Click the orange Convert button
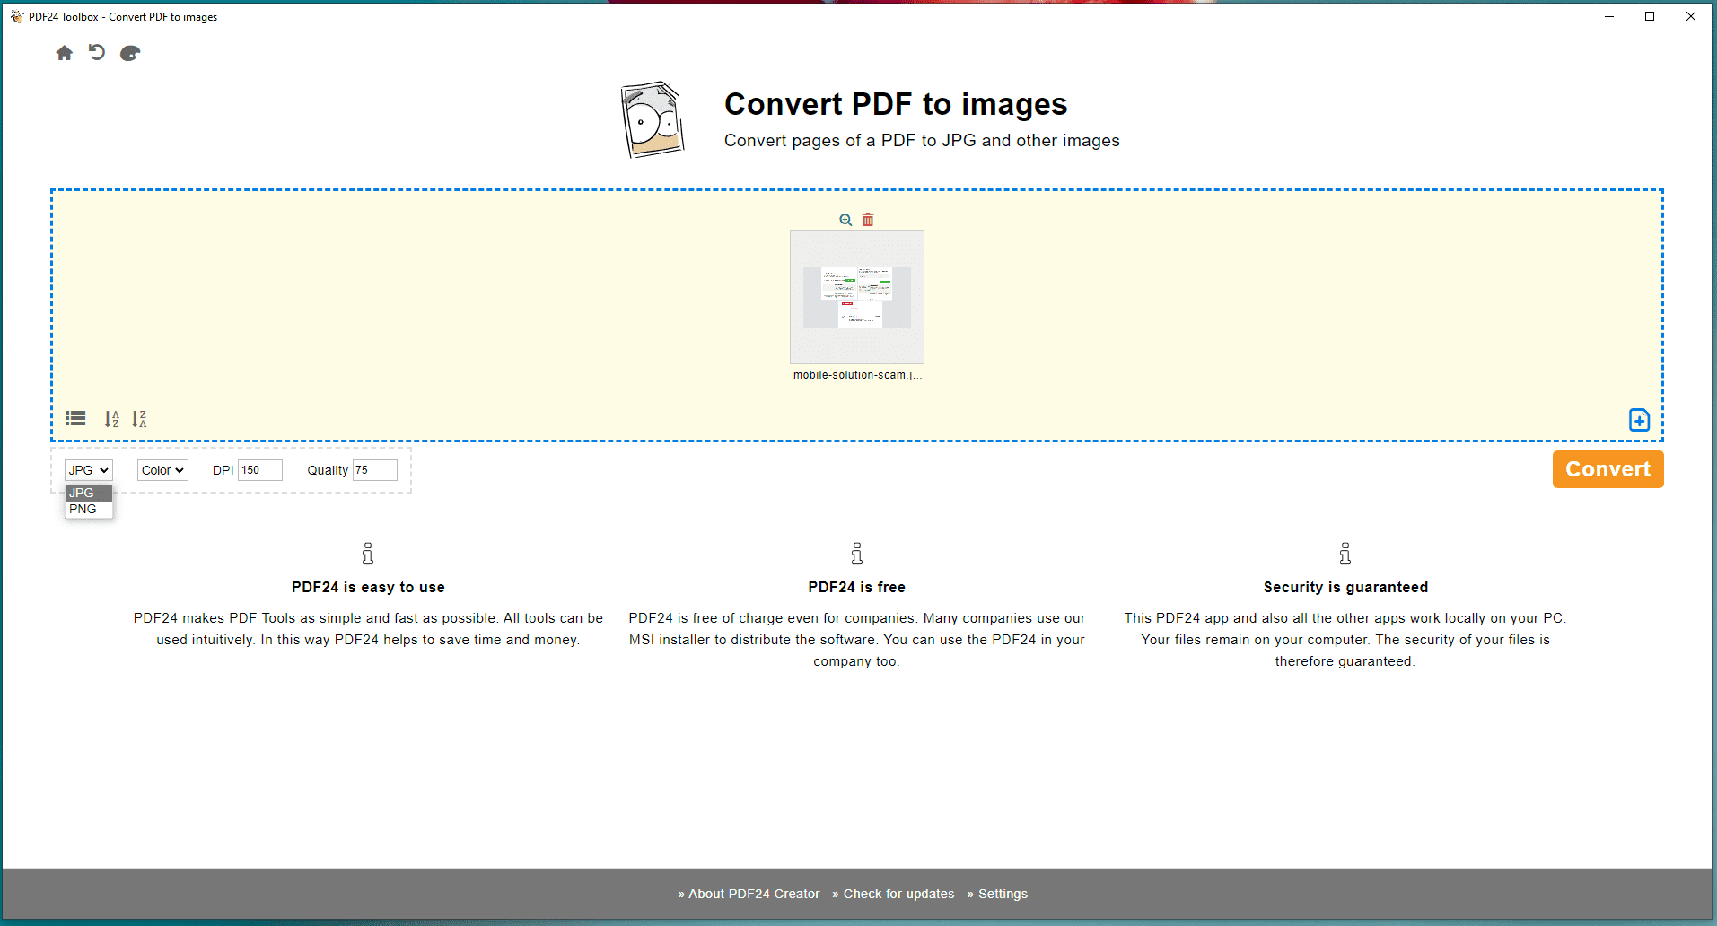Screen dimensions: 1717x926 1607,469
